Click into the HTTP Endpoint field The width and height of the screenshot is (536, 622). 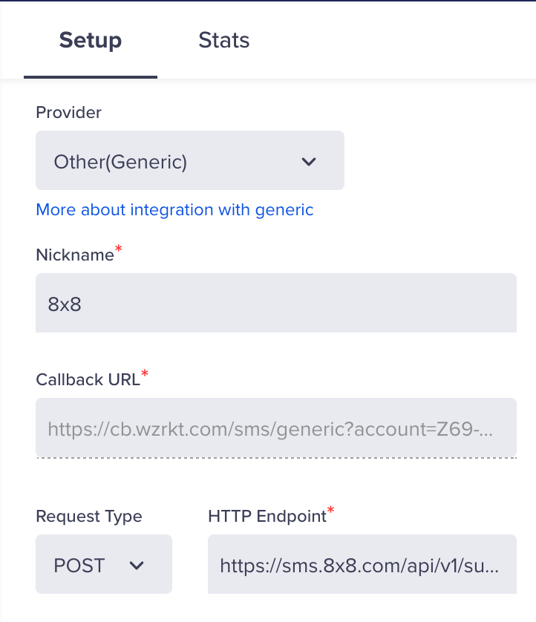[x=362, y=566]
